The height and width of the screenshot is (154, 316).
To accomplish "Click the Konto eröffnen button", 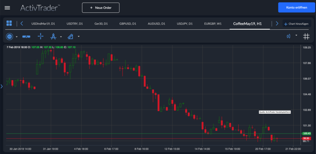I will pyautogui.click(x=297, y=8).
